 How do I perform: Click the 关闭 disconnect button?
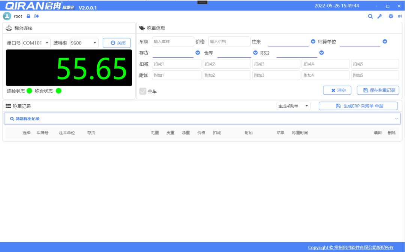[x=117, y=43]
